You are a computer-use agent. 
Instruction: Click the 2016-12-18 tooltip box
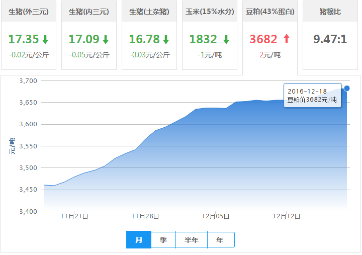click(x=312, y=95)
